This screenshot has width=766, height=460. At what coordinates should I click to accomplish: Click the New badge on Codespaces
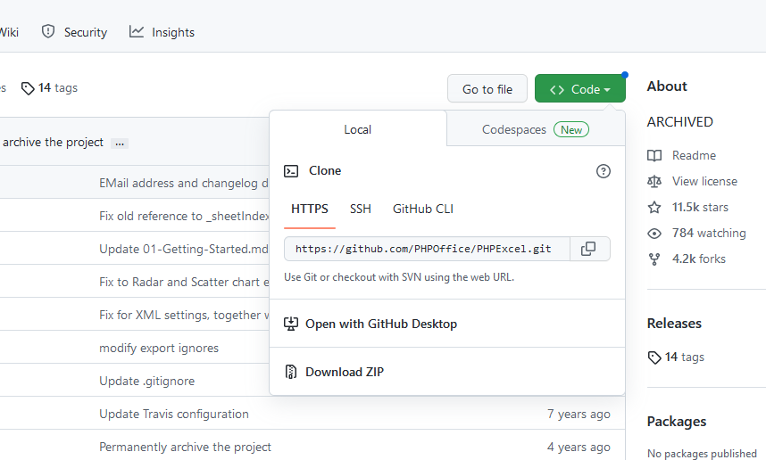[x=571, y=130]
